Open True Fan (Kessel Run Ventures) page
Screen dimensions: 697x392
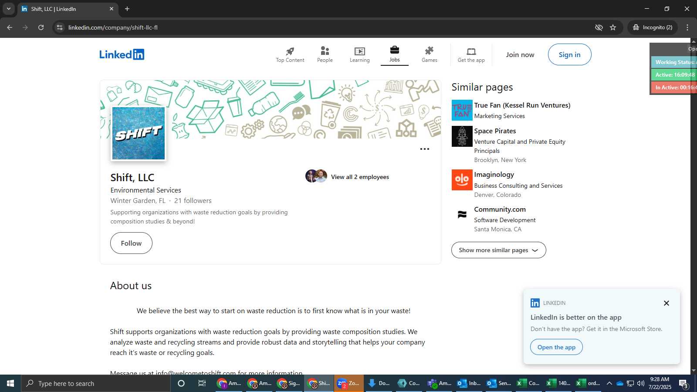click(x=522, y=105)
